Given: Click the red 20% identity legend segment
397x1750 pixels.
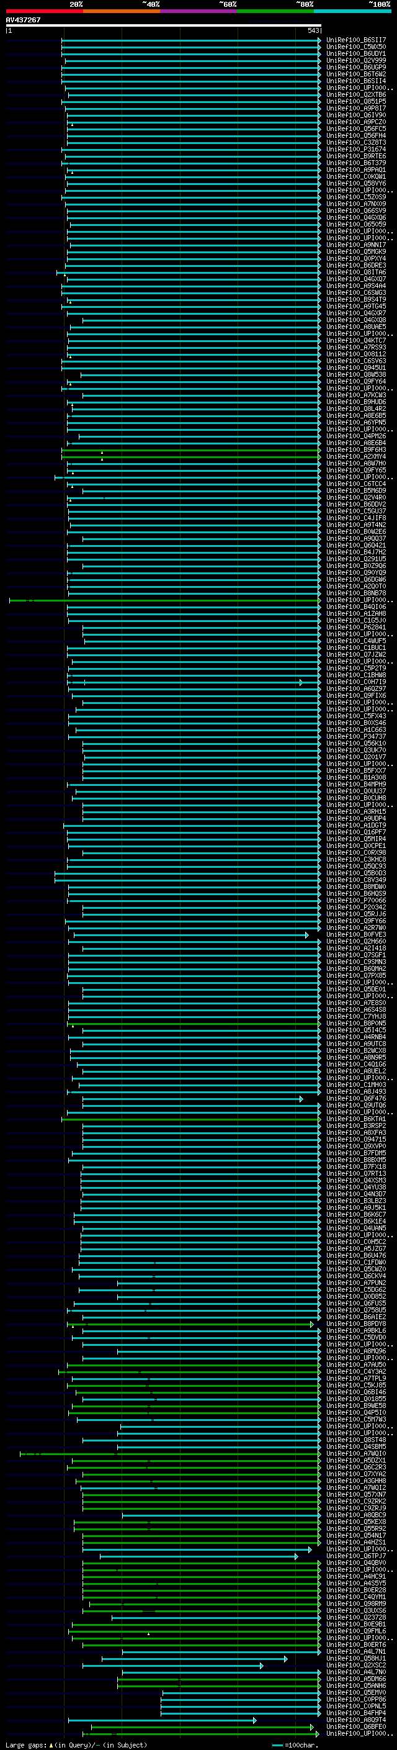Looking at the screenshot, I should click(x=44, y=11).
